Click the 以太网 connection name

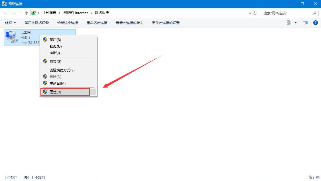(x=26, y=32)
